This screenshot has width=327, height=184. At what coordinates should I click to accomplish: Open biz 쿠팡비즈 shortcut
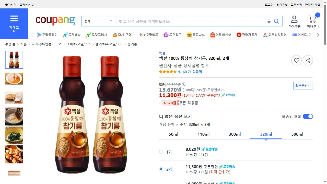point(149,35)
